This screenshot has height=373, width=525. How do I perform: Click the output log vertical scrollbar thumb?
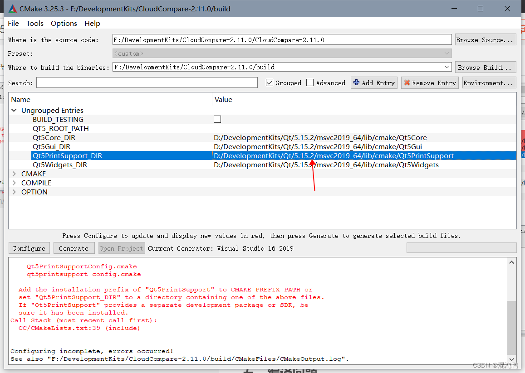pyautogui.click(x=511, y=328)
